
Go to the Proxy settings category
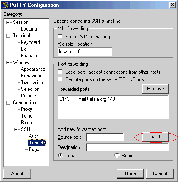click(26, 109)
